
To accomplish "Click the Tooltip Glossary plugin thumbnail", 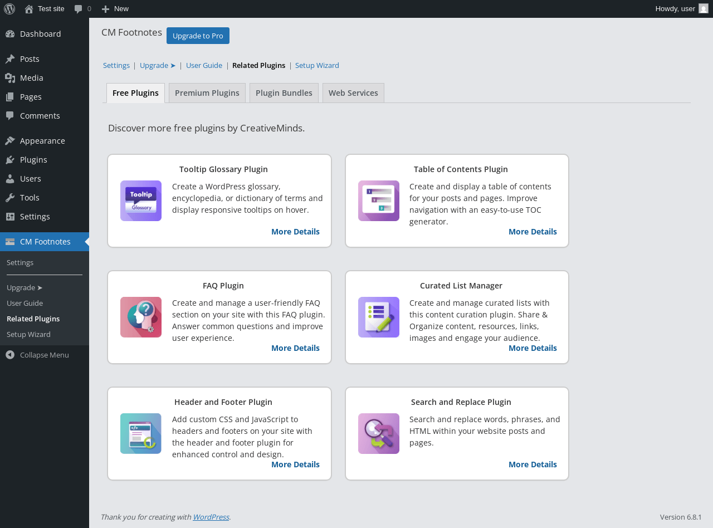I will pyautogui.click(x=141, y=201).
